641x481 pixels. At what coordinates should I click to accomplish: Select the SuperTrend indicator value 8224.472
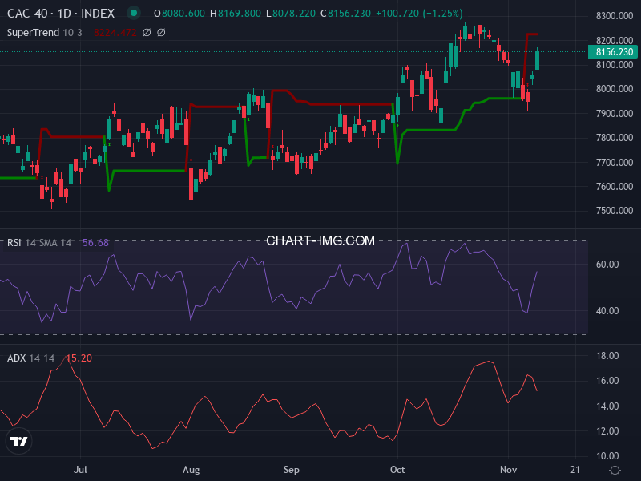[x=115, y=30]
